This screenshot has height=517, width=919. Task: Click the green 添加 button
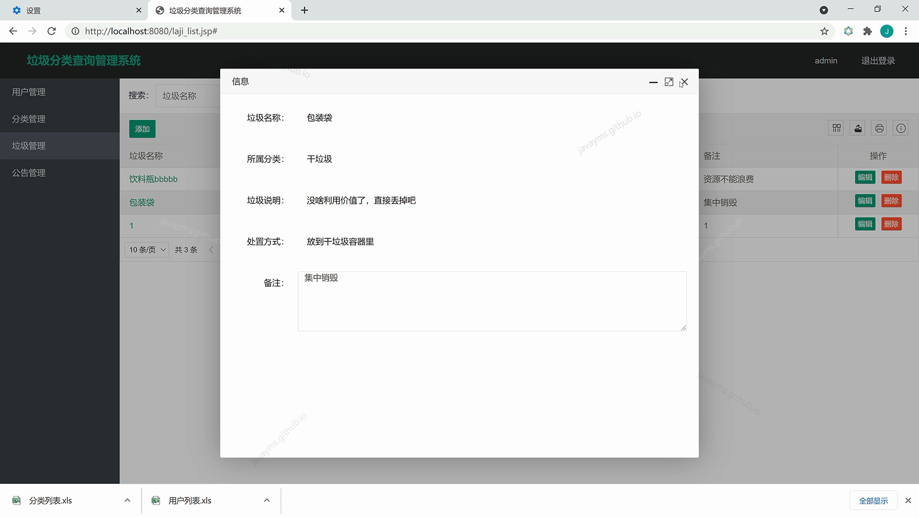point(142,129)
